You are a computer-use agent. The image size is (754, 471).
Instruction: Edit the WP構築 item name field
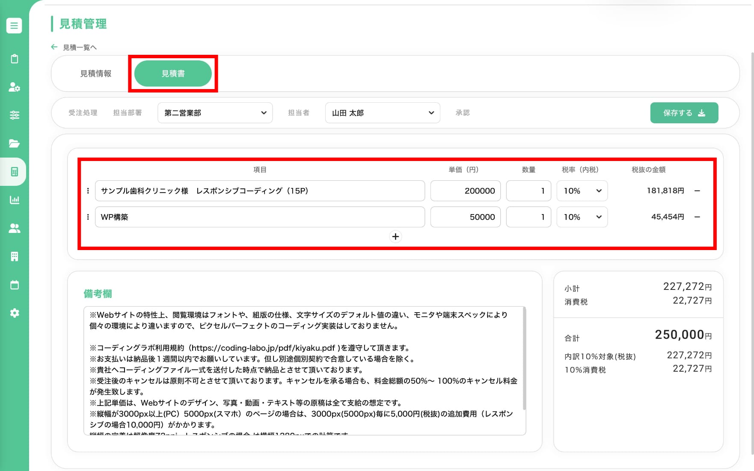coord(260,217)
